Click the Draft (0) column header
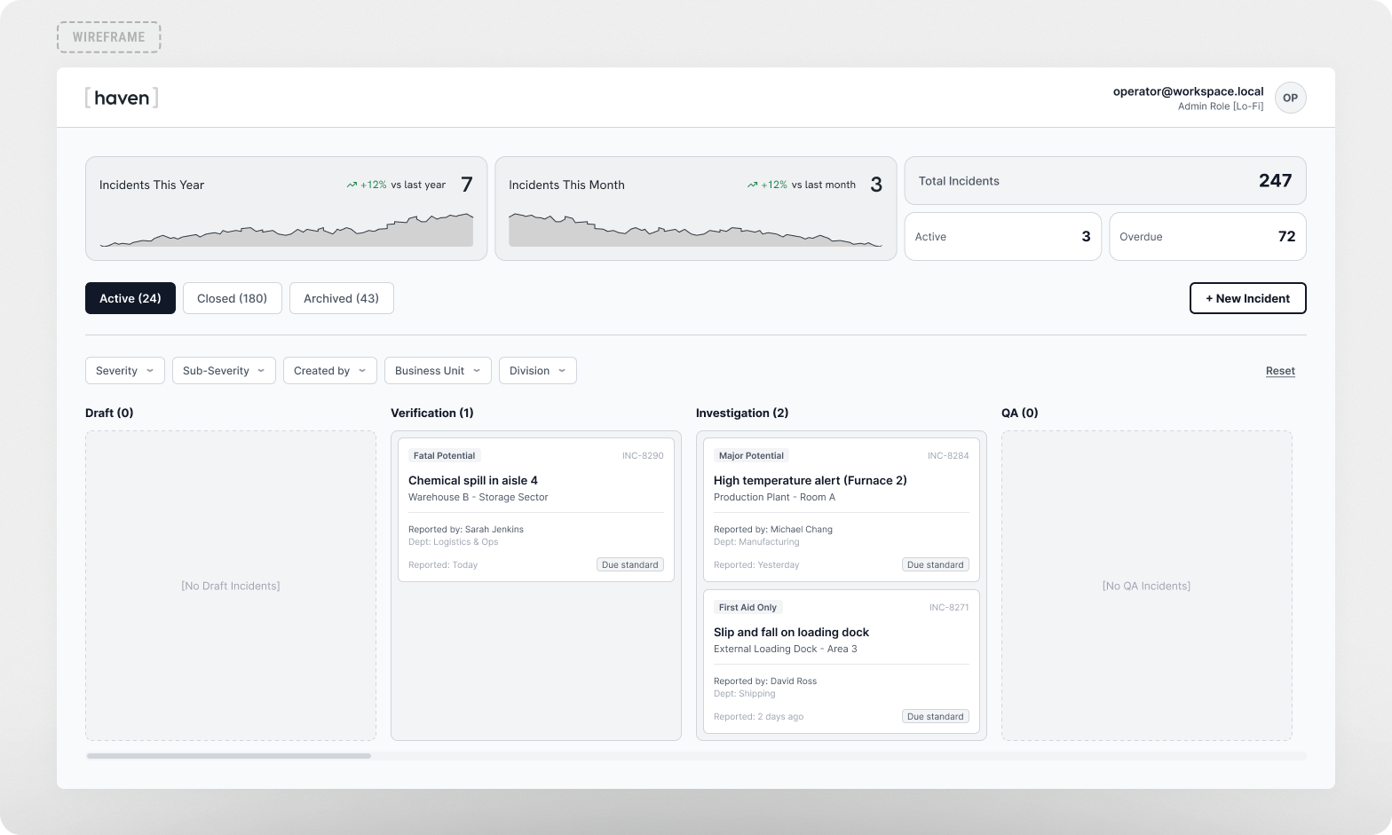Screen dimensions: 1392x835 click(x=109, y=413)
